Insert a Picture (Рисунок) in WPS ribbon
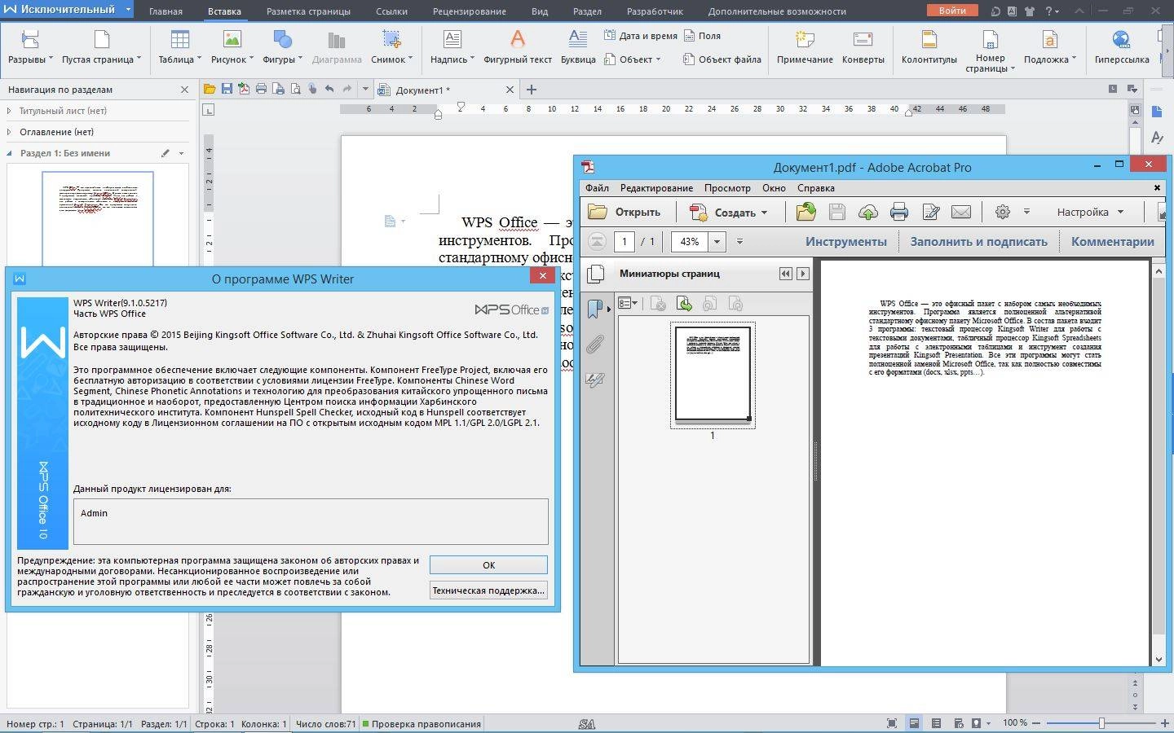This screenshot has height=733, width=1174. [232, 47]
